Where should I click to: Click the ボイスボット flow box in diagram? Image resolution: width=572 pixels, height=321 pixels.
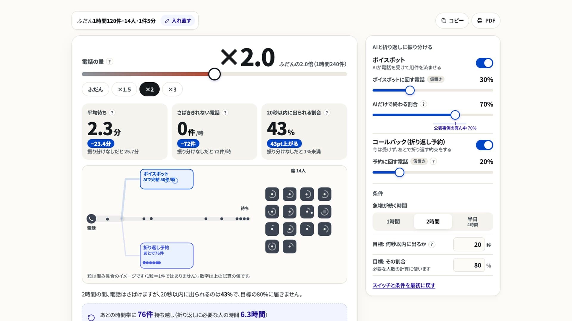pyautogui.click(x=167, y=179)
